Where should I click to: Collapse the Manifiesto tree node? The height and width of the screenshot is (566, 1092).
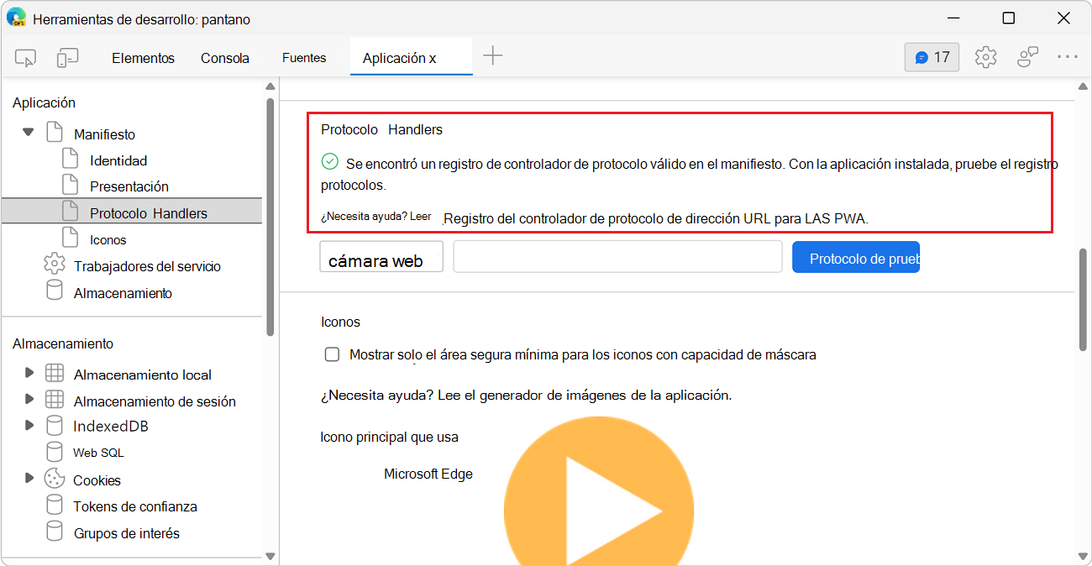(29, 132)
